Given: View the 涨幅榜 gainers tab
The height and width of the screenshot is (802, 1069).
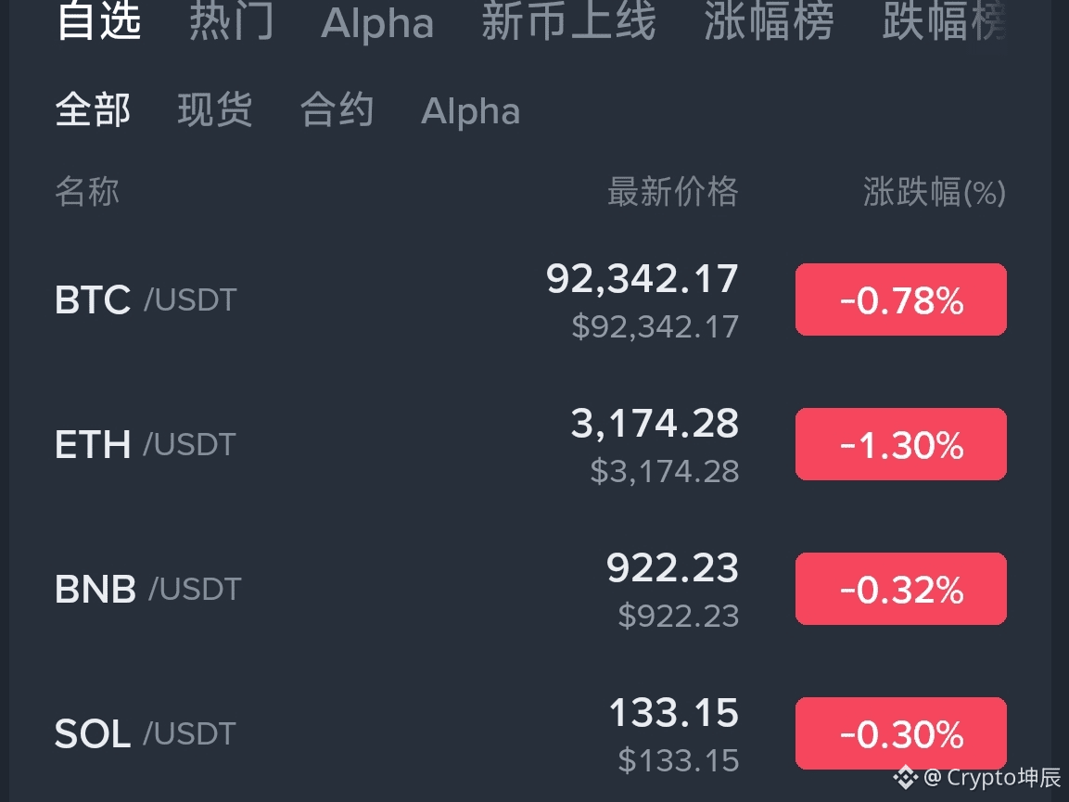Looking at the screenshot, I should point(768,23).
